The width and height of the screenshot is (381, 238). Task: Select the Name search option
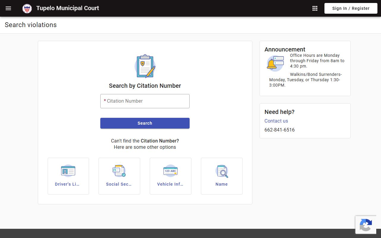(x=222, y=176)
